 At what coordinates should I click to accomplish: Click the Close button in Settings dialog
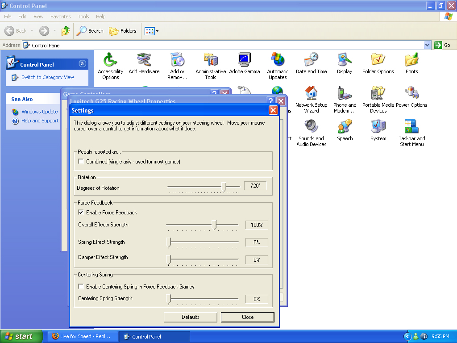pyautogui.click(x=247, y=317)
